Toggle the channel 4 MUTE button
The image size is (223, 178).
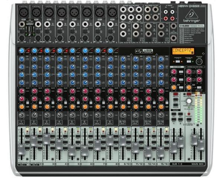(x=59, y=122)
